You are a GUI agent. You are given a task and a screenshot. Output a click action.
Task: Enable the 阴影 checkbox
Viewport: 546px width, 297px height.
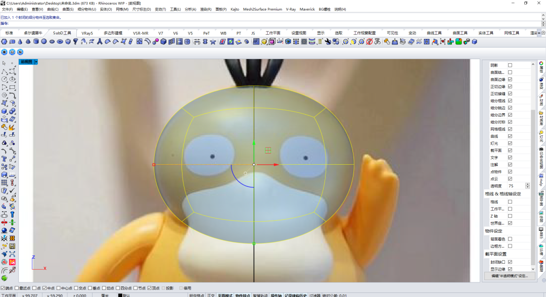(x=510, y=65)
